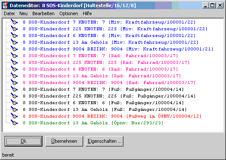Select row 9004 BEZIRK Miv: Kraftfahrzeug/100001/21
This screenshot has width=226, height=160.
tap(118, 49)
